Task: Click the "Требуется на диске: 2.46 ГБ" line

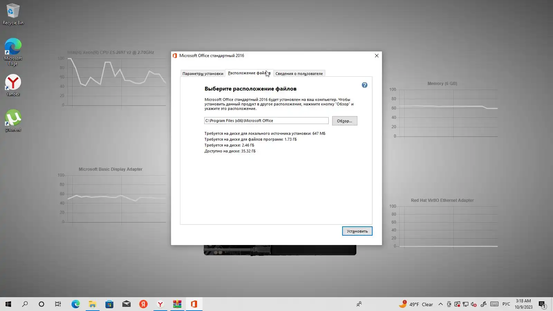Action: point(229,145)
